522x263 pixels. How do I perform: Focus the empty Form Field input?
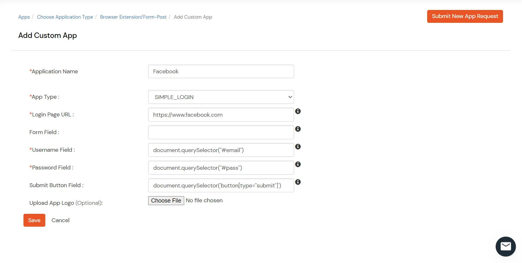[221, 132]
